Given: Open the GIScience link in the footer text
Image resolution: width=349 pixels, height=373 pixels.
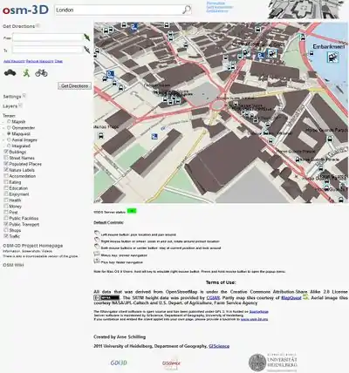Looking at the screenshot, I should [x=219, y=346].
